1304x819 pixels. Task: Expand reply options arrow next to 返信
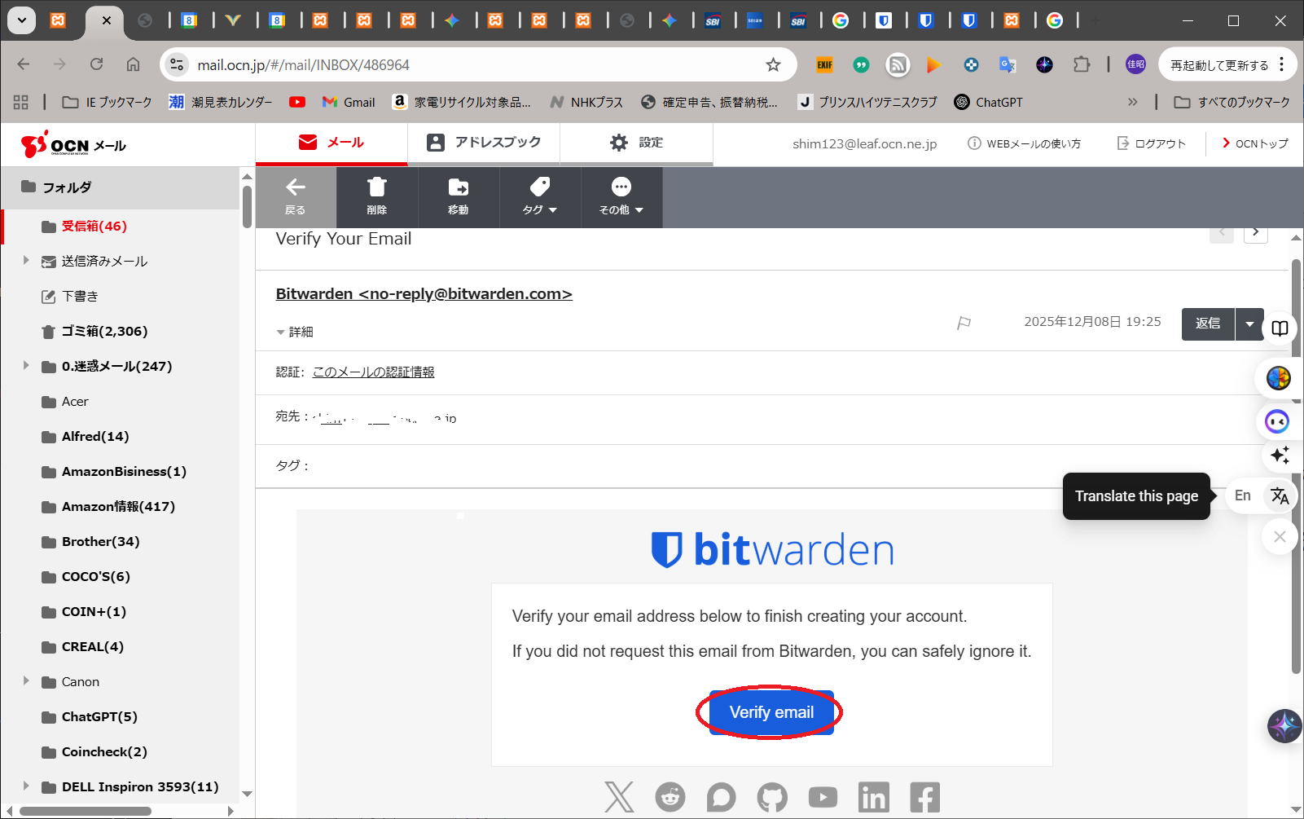coord(1249,324)
